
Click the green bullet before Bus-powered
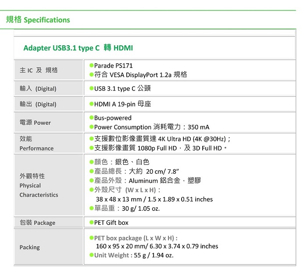tap(91, 118)
